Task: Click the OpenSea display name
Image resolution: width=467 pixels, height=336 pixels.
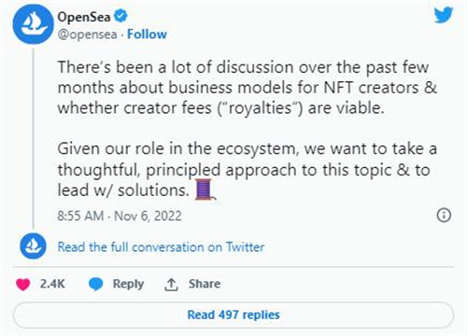Action: pyautogui.click(x=84, y=17)
